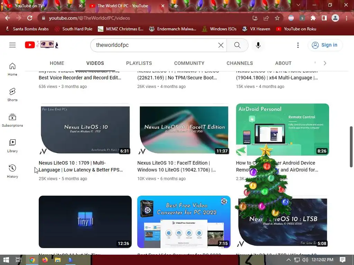Open Firefox from the taskbar

[x=45, y=260]
